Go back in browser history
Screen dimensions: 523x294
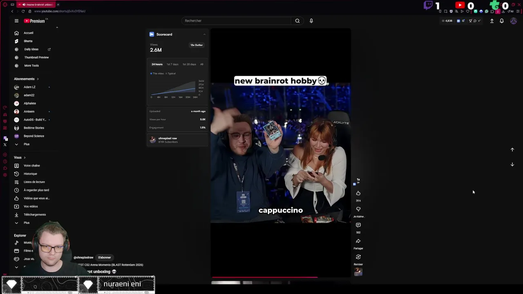pyautogui.click(x=12, y=11)
